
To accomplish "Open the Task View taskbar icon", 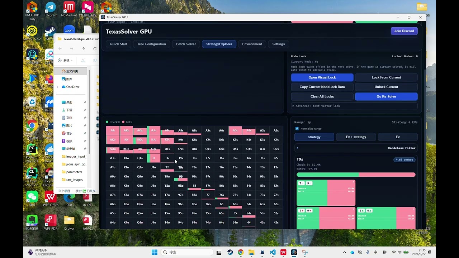I will tap(219, 252).
